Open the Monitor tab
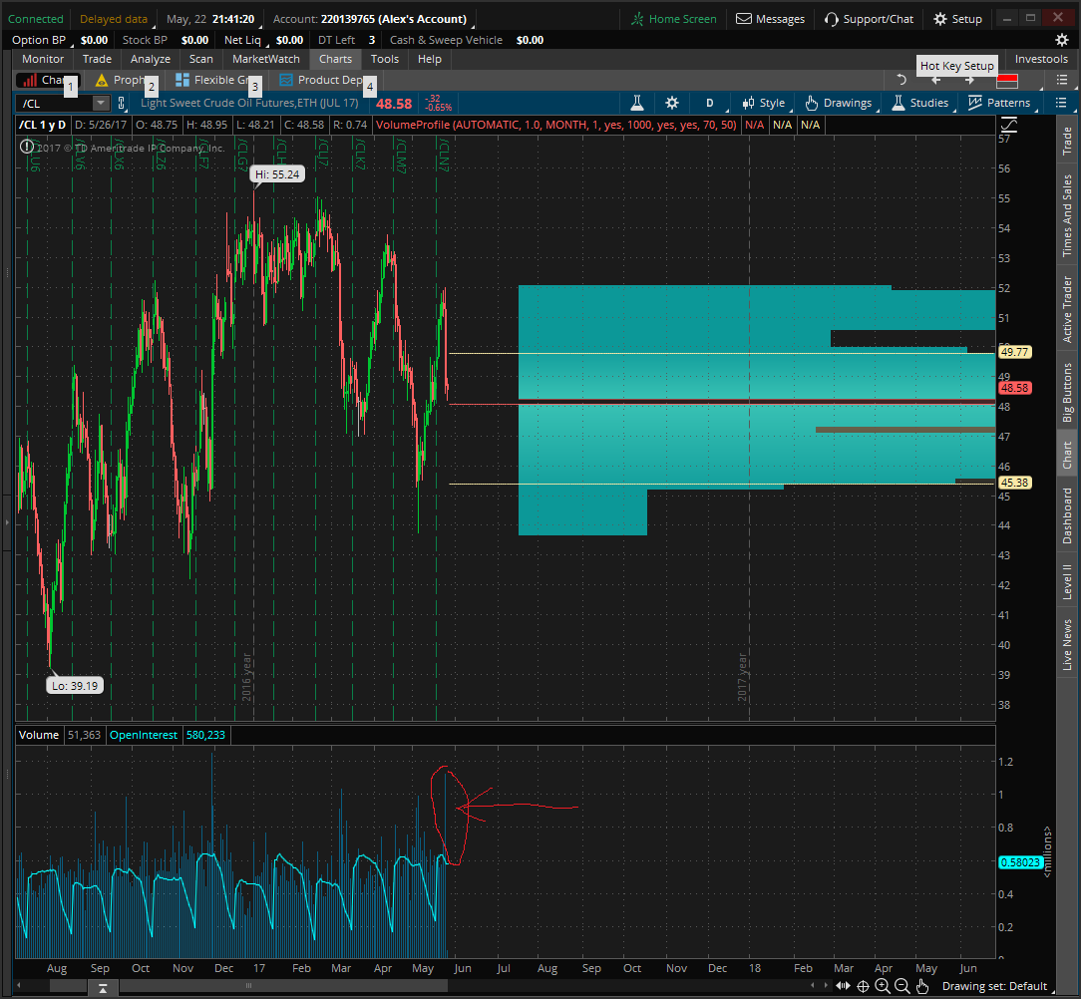 pos(43,59)
